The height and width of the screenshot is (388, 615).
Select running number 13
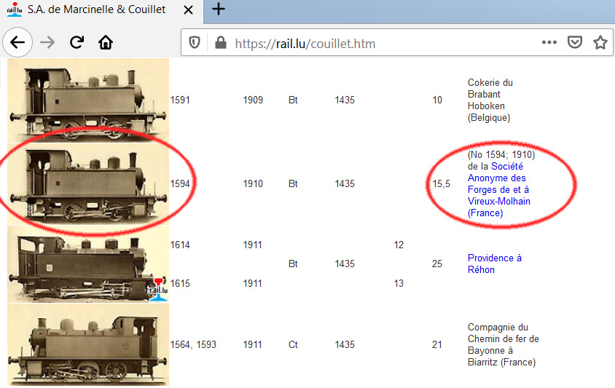[399, 283]
